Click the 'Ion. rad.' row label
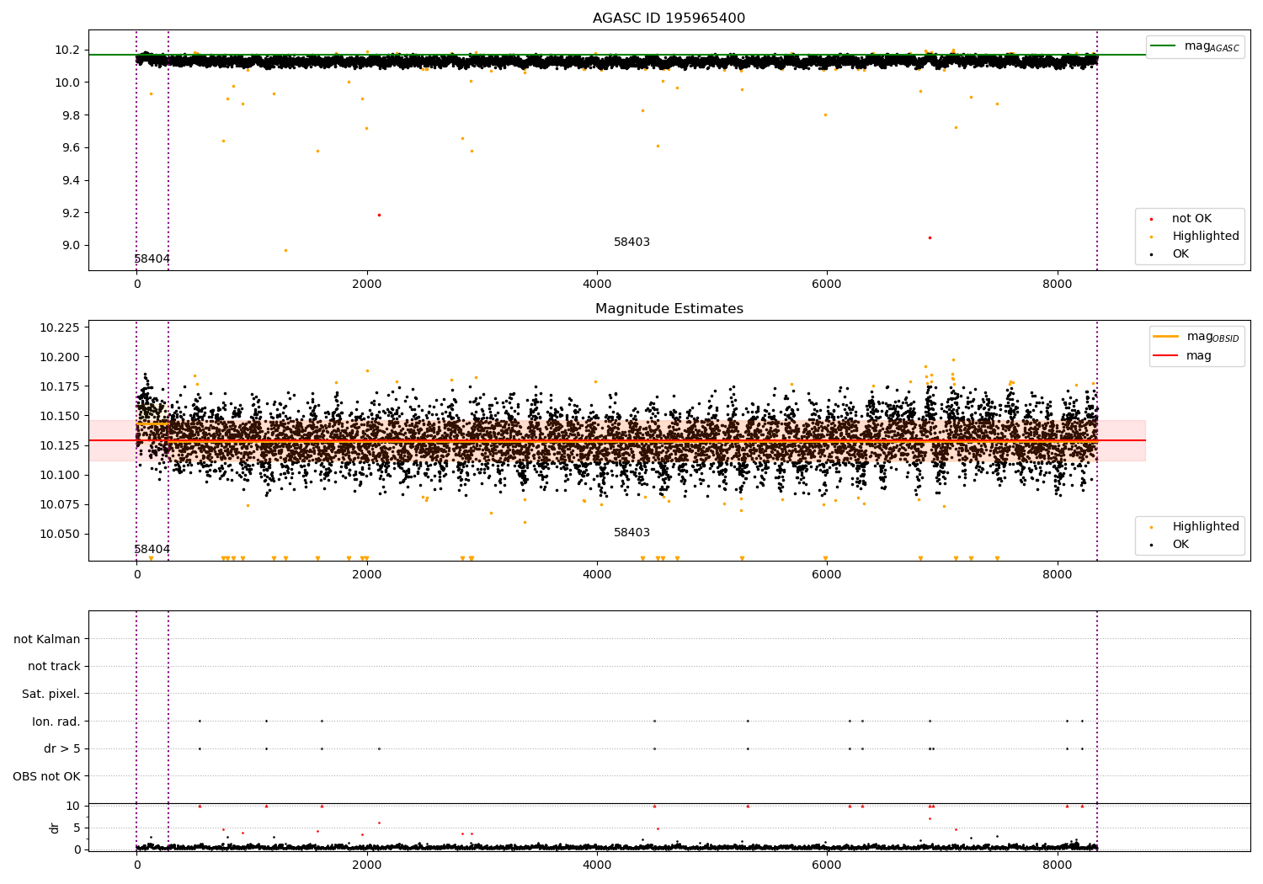The height and width of the screenshot is (884, 1263). coord(56,722)
